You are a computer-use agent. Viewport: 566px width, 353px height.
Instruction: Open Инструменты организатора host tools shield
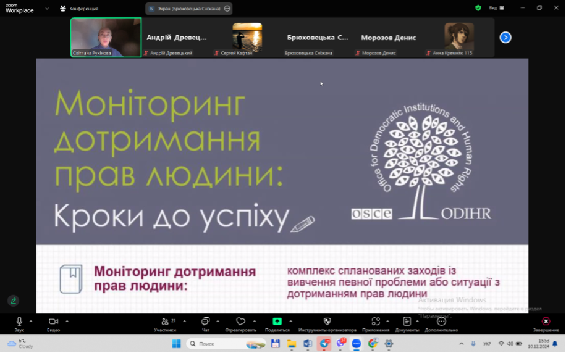(327, 324)
